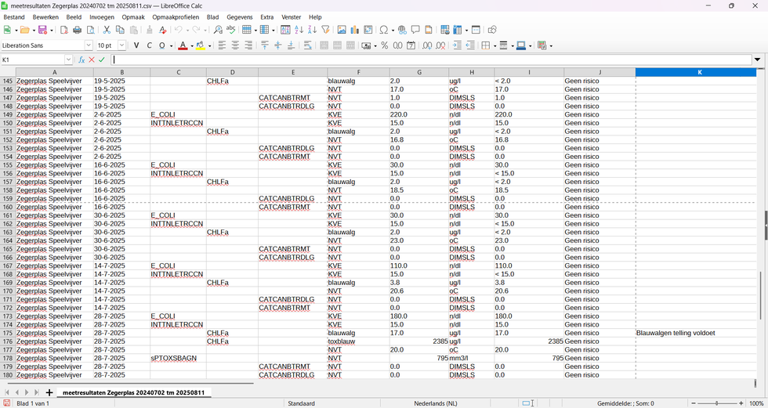The width and height of the screenshot is (768, 408).
Task: Select column K header
Action: 699,72
